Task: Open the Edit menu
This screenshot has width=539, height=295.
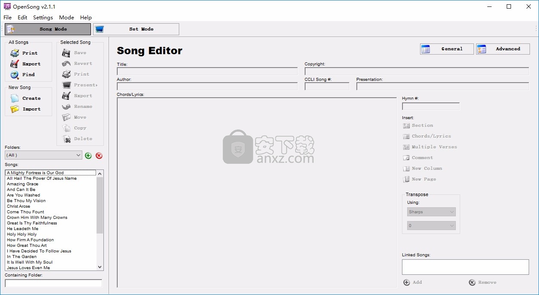Action: (22, 18)
